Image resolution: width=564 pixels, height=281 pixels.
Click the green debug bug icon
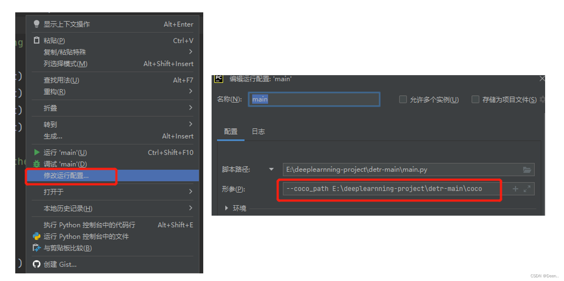[37, 164]
